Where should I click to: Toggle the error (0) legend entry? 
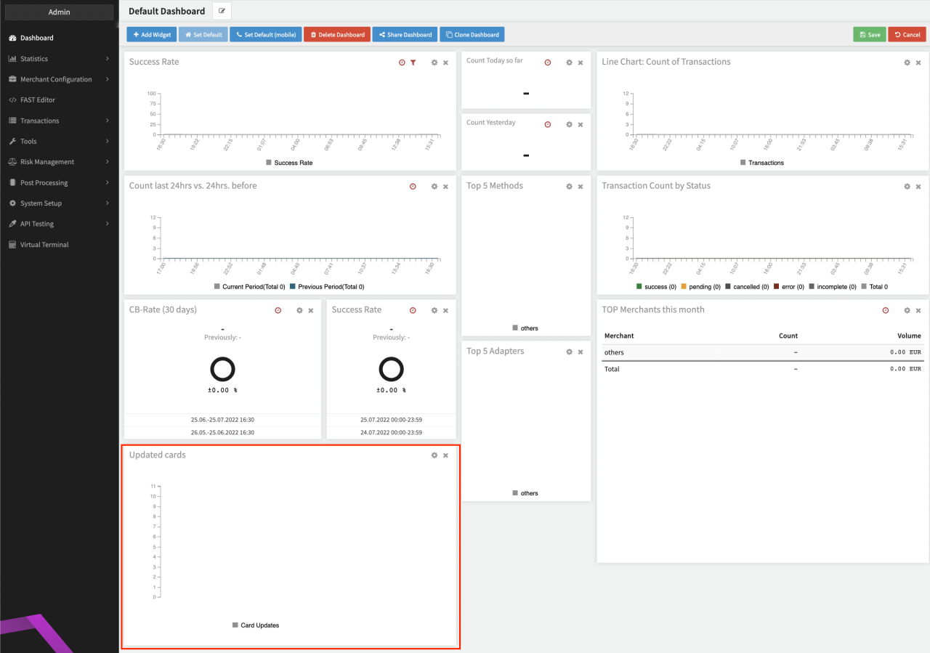click(x=789, y=287)
